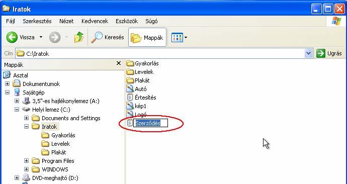Open Forward history dropdown arrow
This screenshot has height=184, width=347.
click(66, 37)
